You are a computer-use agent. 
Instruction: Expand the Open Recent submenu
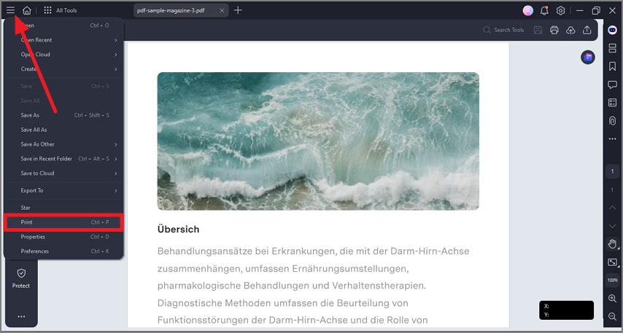click(63, 40)
